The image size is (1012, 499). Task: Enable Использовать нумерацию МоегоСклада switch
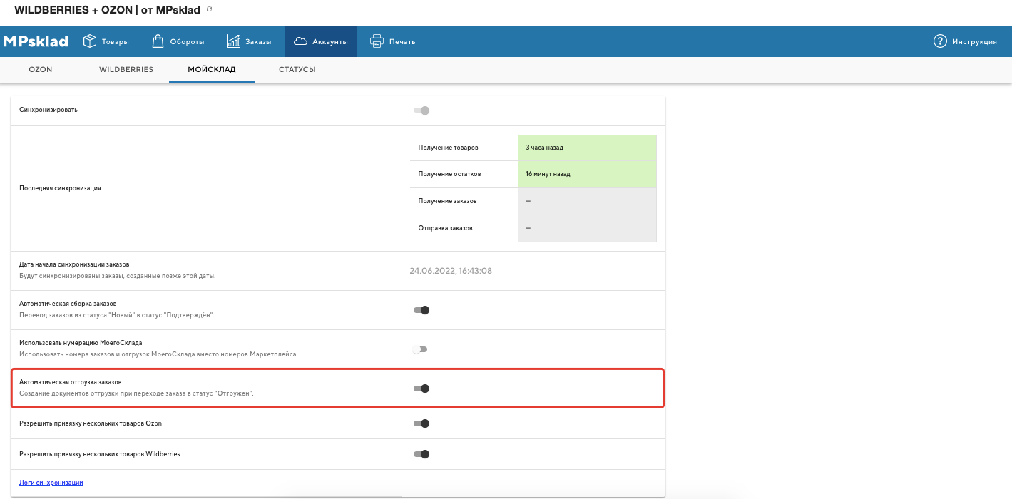pos(419,349)
